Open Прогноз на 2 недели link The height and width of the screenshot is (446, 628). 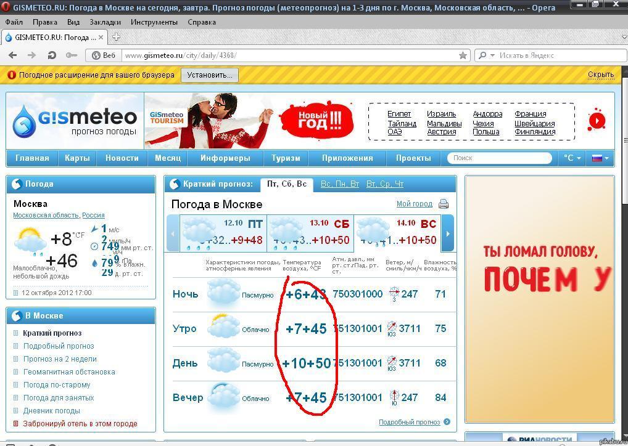point(60,359)
